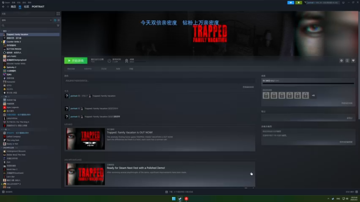The width and height of the screenshot is (360, 202).
Task: Click Steam icon in the taskbar
Action: pos(180,198)
